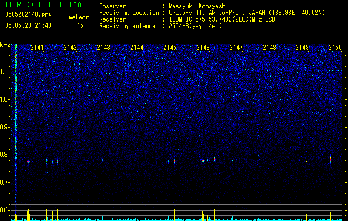This screenshot has width=348, height=221.
Task: Click the date stamp 05.05.20 21:40
Action: (28, 25)
